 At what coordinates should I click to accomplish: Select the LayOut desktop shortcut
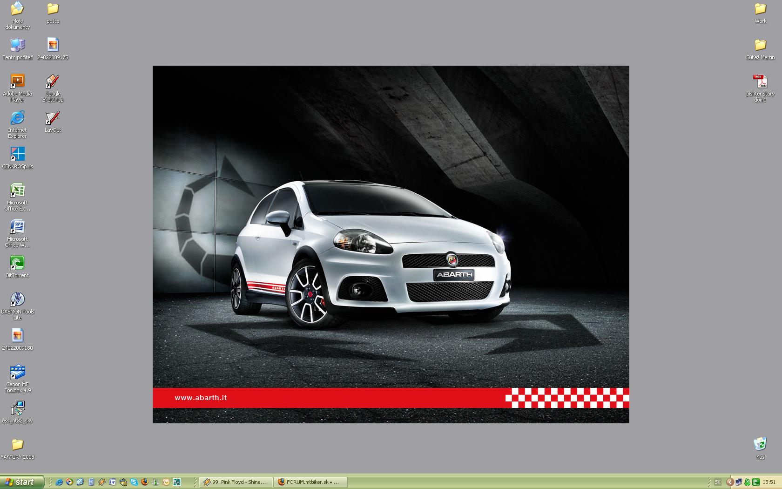tap(53, 119)
